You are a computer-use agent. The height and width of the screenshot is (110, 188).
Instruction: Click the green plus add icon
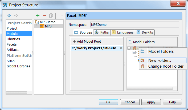click(38, 16)
